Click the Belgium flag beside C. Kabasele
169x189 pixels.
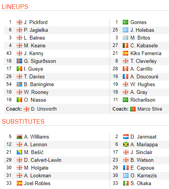tap(125, 45)
